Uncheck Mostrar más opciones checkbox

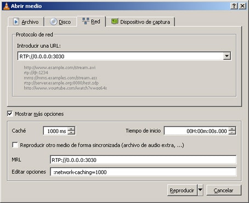coord(10,114)
